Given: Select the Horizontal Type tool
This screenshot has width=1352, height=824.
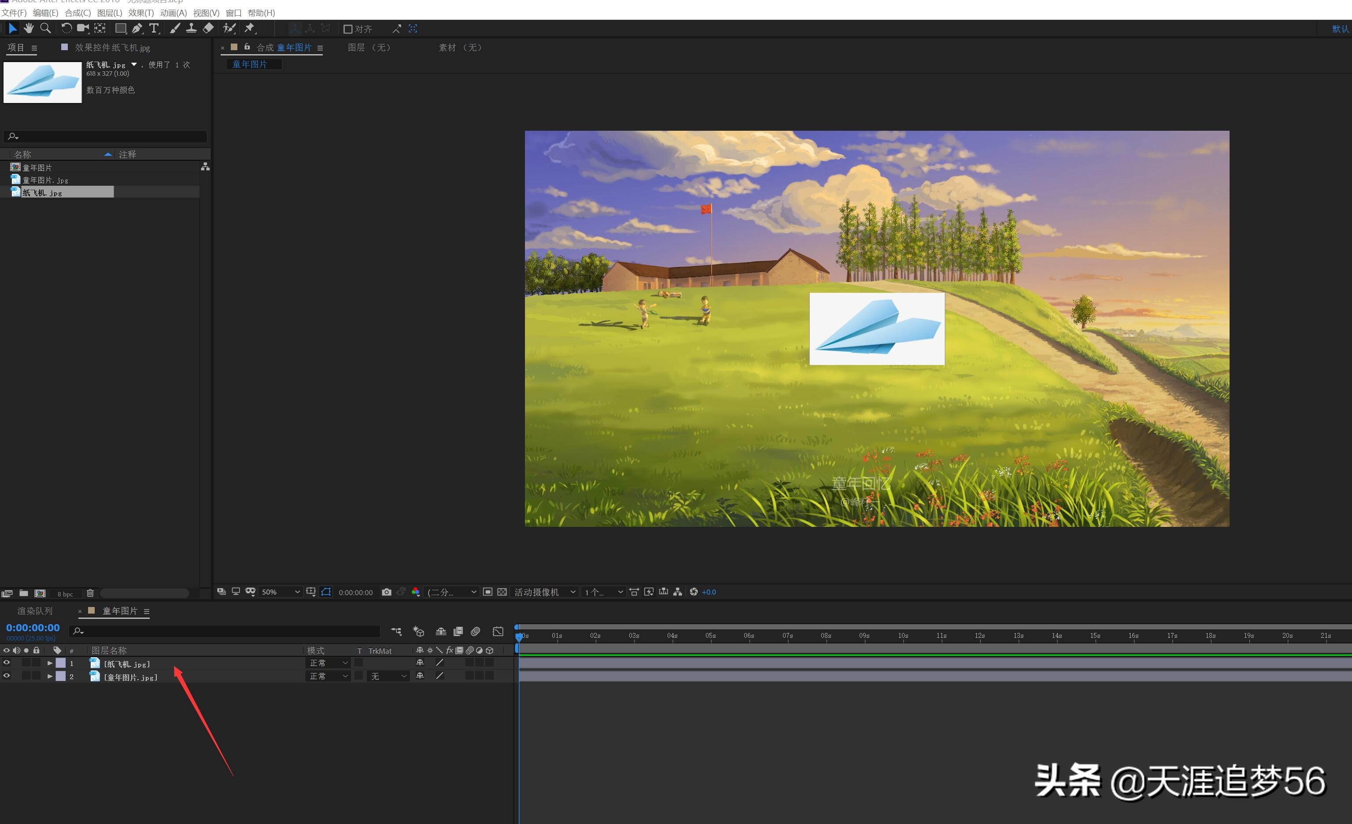Looking at the screenshot, I should click(154, 28).
